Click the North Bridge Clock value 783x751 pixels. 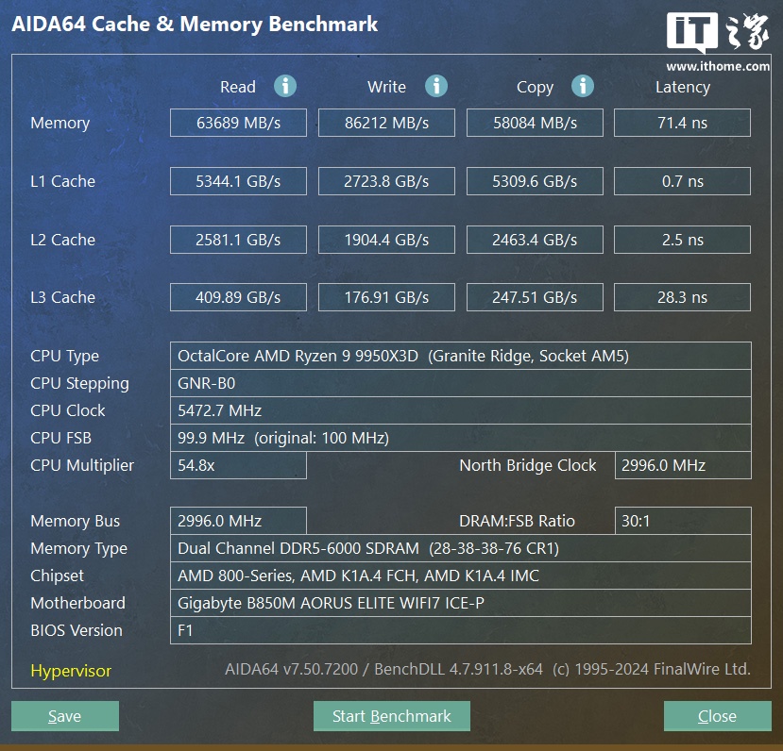[x=682, y=465]
